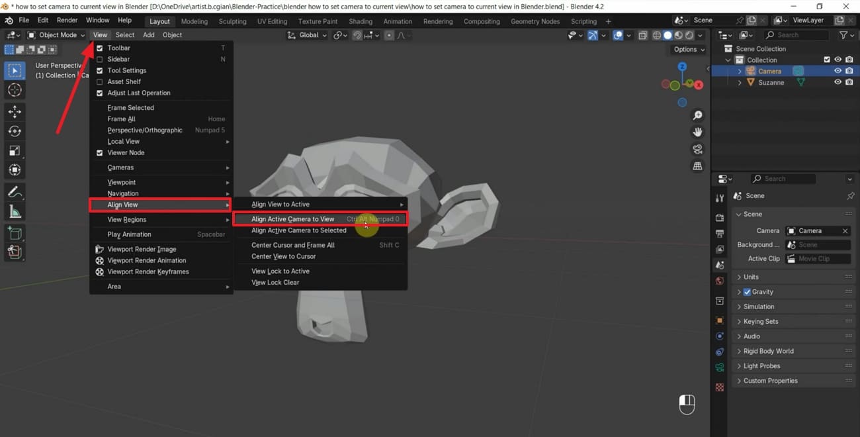Image resolution: width=860 pixels, height=437 pixels.
Task: Activate the 3D Cursor tool
Action: click(x=15, y=90)
